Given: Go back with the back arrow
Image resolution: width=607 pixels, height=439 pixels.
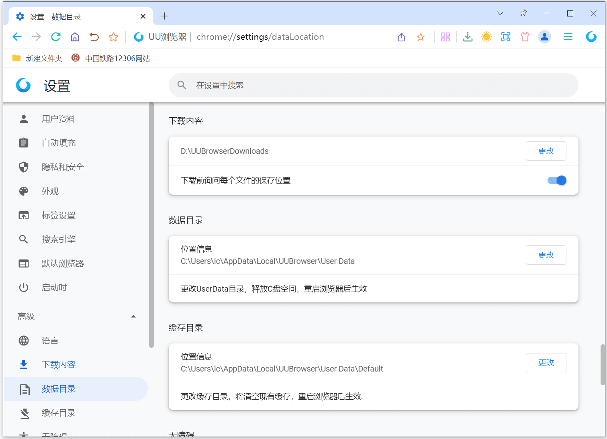Looking at the screenshot, I should tap(17, 37).
